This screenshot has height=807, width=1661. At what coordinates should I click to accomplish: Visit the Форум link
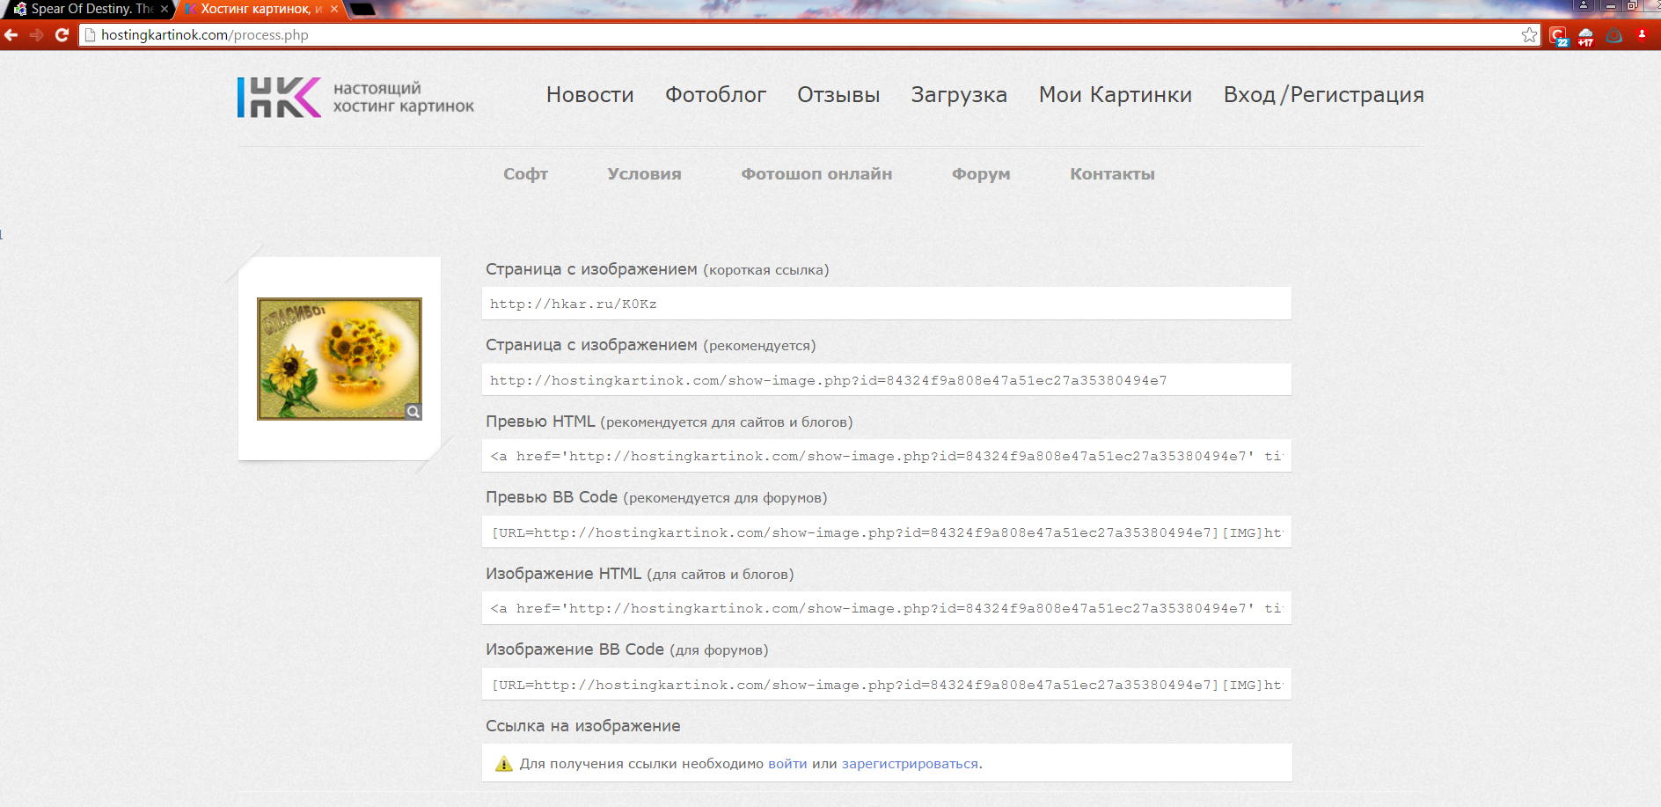pos(981,174)
